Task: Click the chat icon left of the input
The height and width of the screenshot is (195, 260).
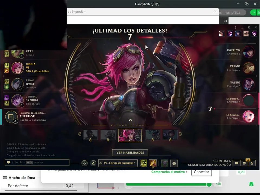Action: 8,162
